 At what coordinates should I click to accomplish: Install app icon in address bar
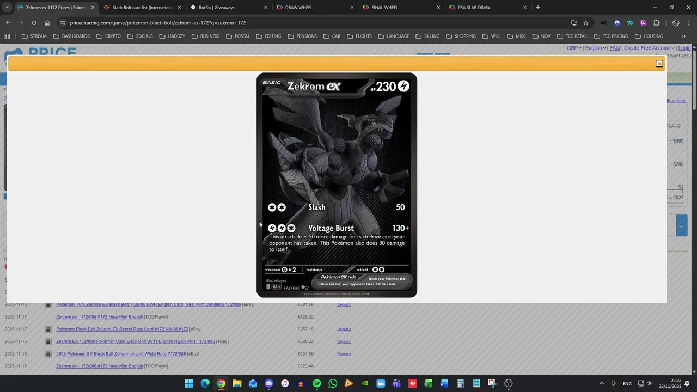(574, 23)
